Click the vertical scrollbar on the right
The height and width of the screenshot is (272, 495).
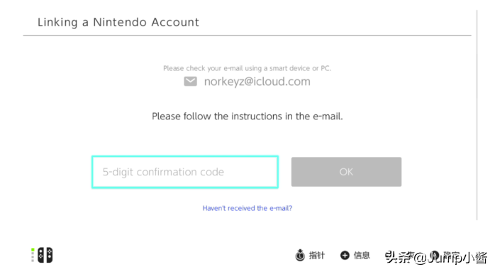(477, 115)
